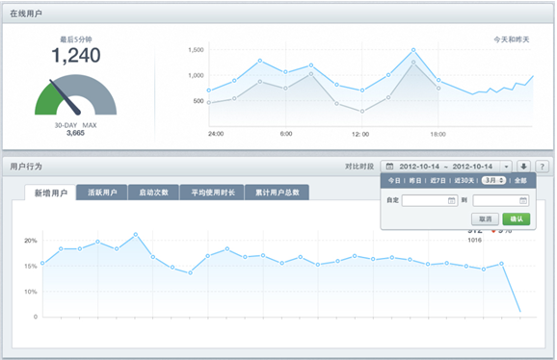Open the 累计用户总数 tab
This screenshot has width=557, height=360.
point(278,193)
